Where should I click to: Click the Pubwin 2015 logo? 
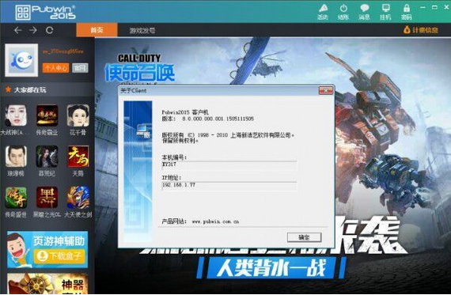(45, 12)
